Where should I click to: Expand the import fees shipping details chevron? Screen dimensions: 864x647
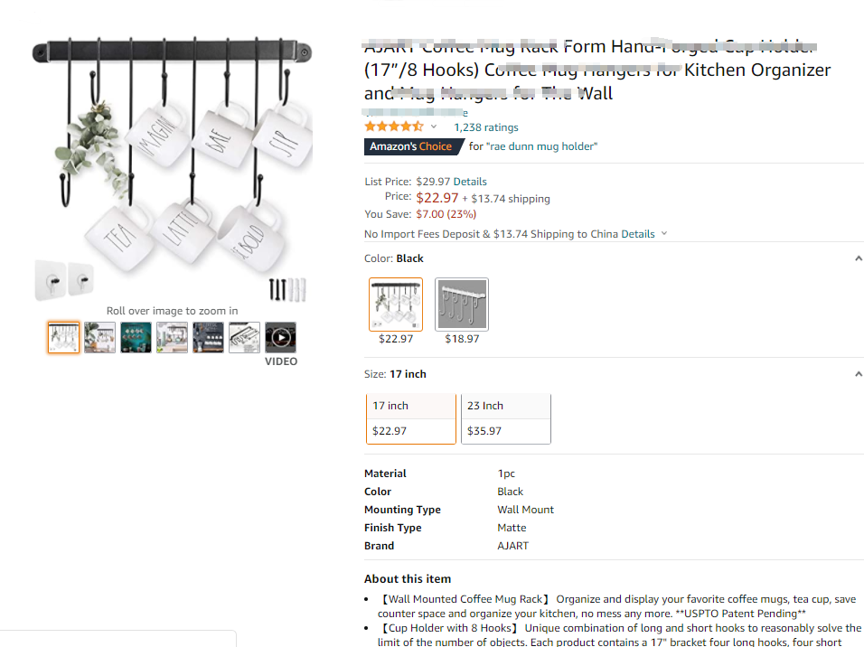coord(664,234)
